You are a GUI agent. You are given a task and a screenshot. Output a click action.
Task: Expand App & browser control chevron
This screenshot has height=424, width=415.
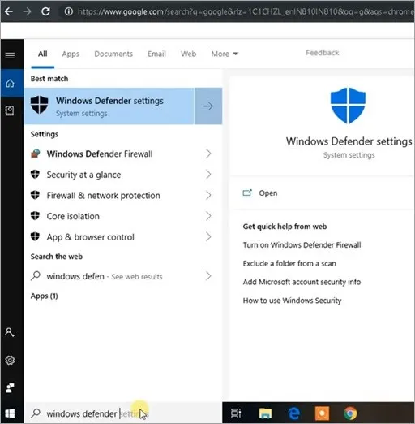click(x=208, y=237)
